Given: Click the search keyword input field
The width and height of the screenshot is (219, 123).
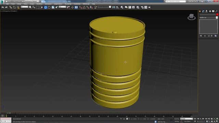Looking at the screenshot, I should pyautogui.click(x=176, y=1).
